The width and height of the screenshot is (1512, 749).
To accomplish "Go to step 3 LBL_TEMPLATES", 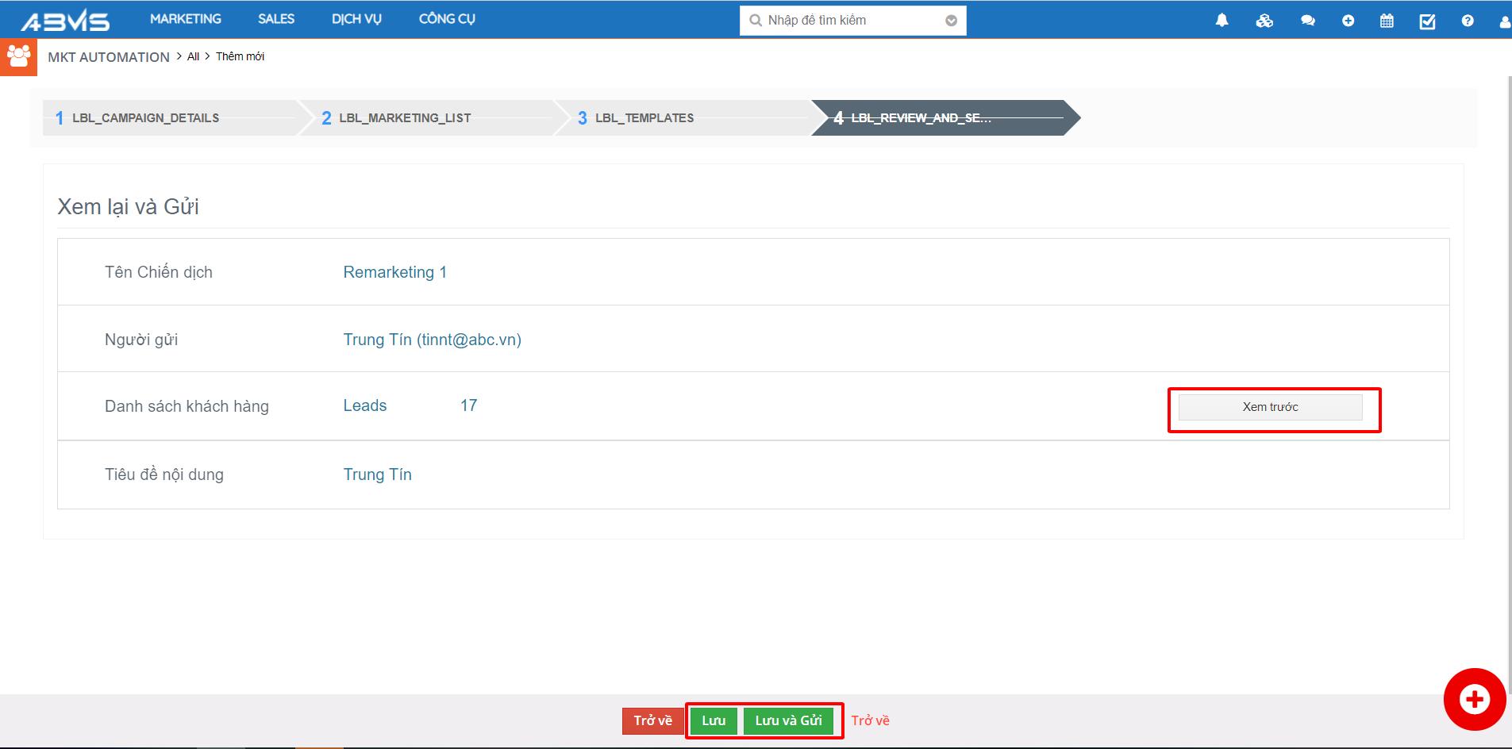I will pos(644,118).
